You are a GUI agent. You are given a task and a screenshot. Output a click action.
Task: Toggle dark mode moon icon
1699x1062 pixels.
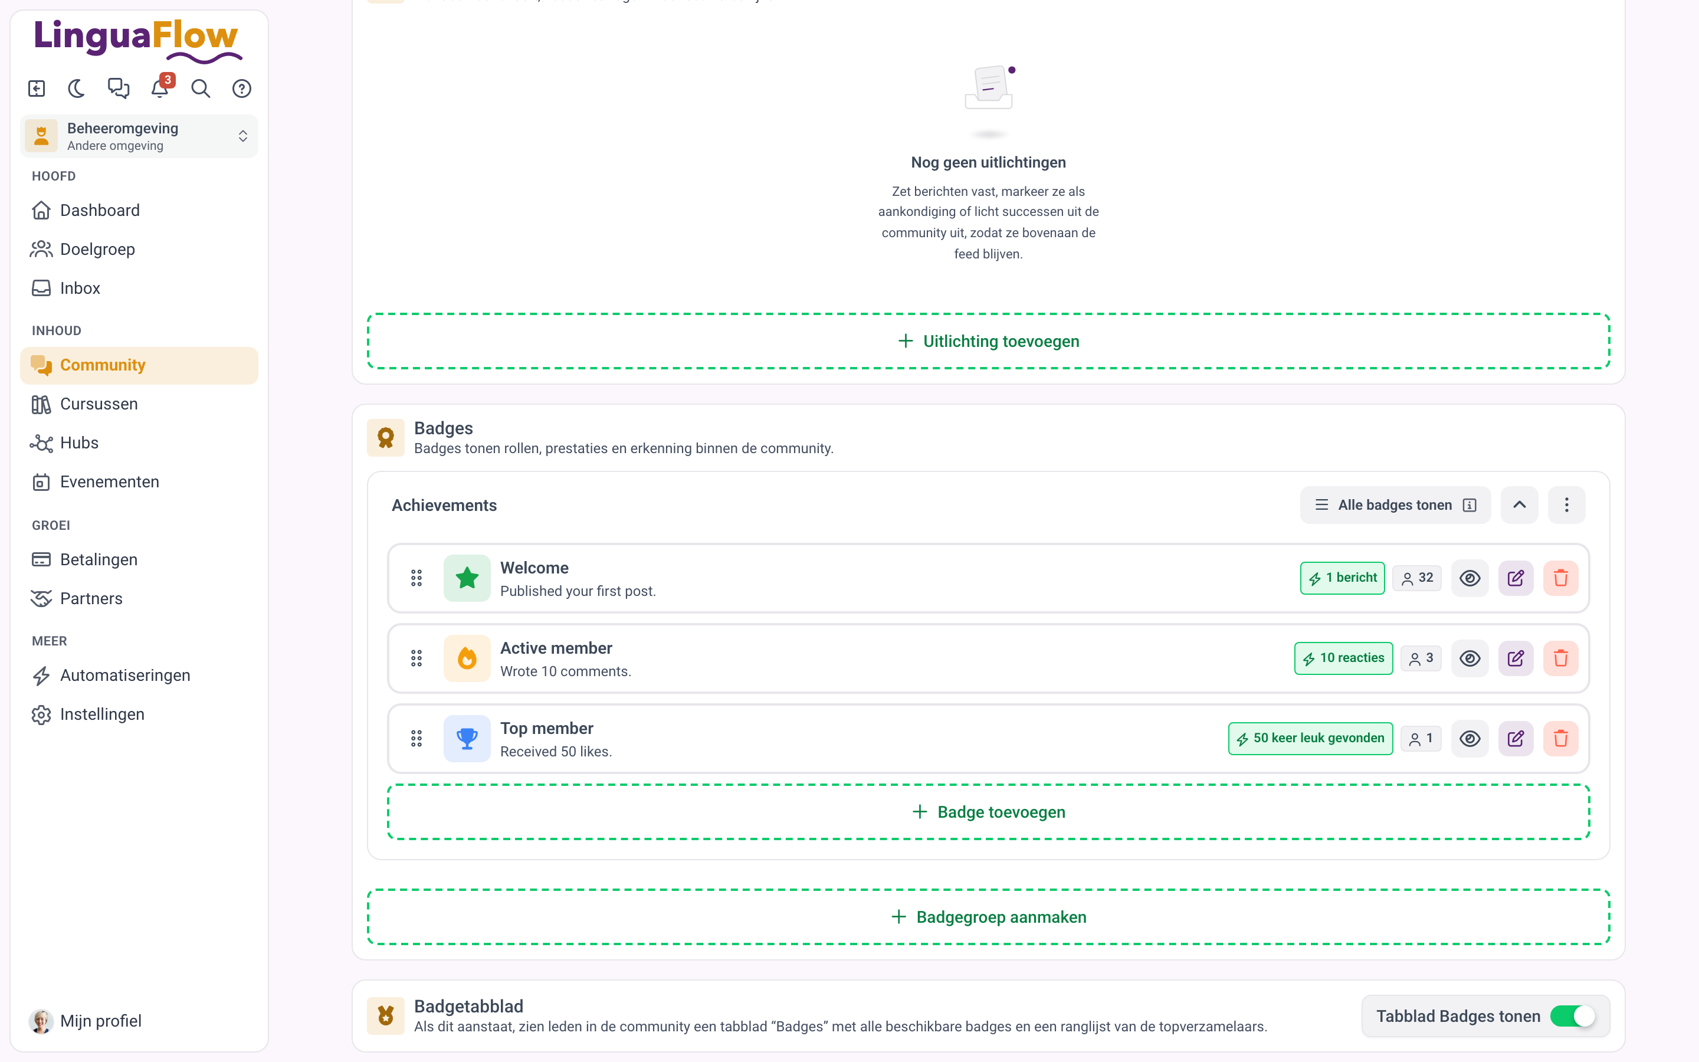(77, 88)
